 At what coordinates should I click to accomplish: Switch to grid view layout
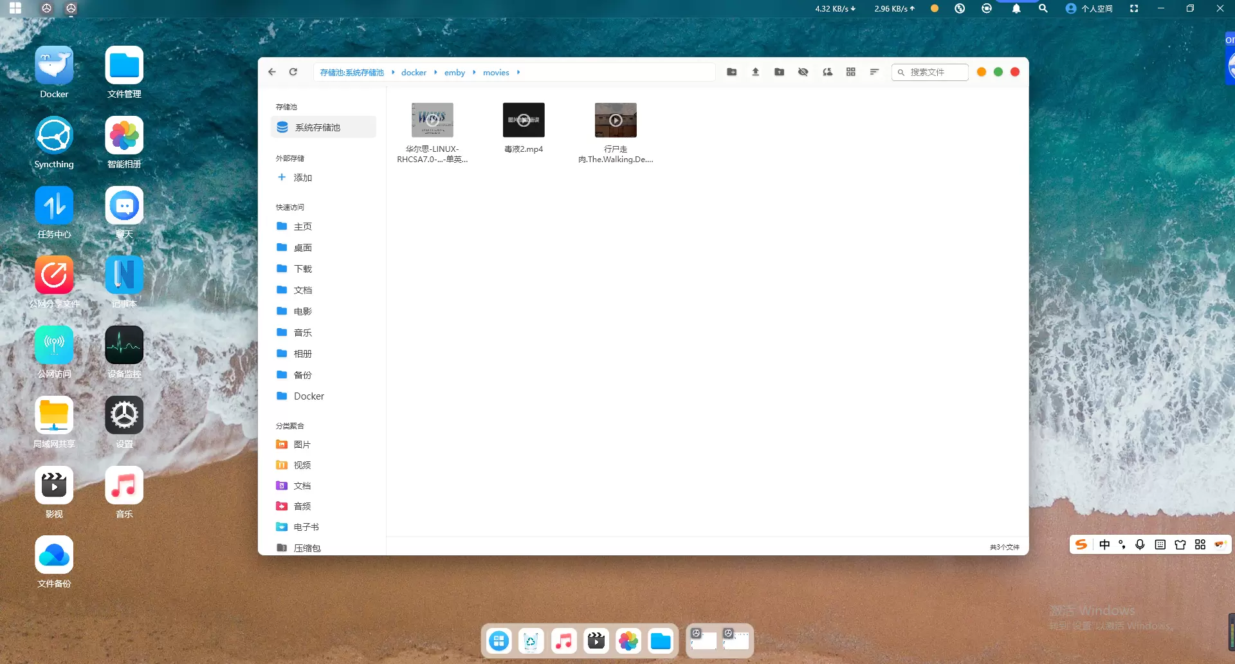(x=850, y=72)
